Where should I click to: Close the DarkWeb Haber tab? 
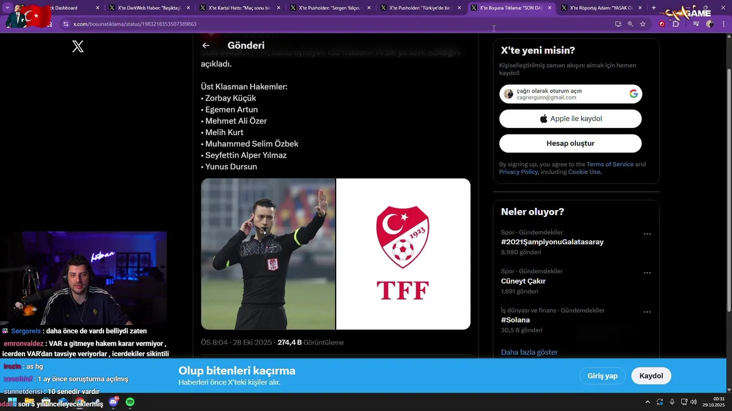(188, 8)
